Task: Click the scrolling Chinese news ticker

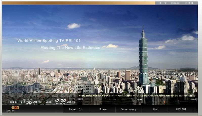Action: [137, 96]
